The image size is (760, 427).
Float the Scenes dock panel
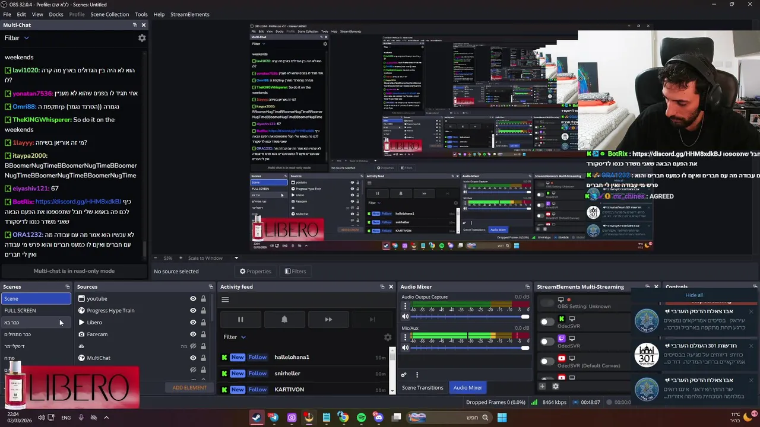click(x=67, y=286)
